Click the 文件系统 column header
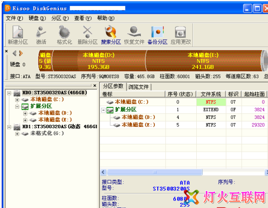268x208 pixels. pyautogui.click(x=211, y=94)
